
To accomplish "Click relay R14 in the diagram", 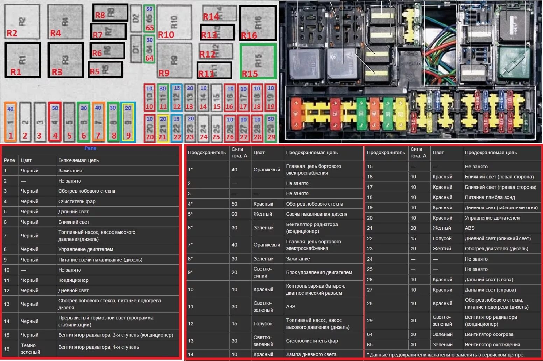I will pyautogui.click(x=219, y=13).
